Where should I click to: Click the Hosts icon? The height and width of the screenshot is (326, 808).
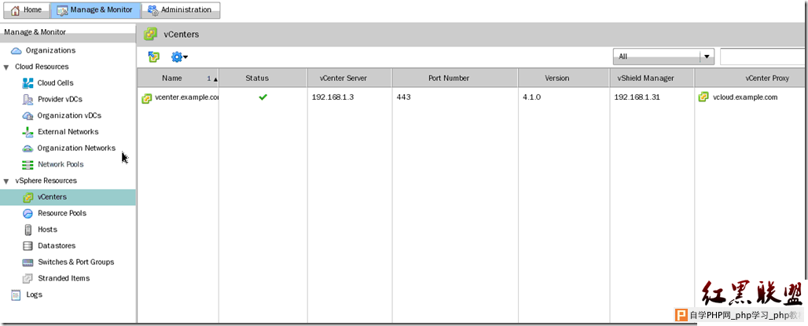click(x=28, y=229)
